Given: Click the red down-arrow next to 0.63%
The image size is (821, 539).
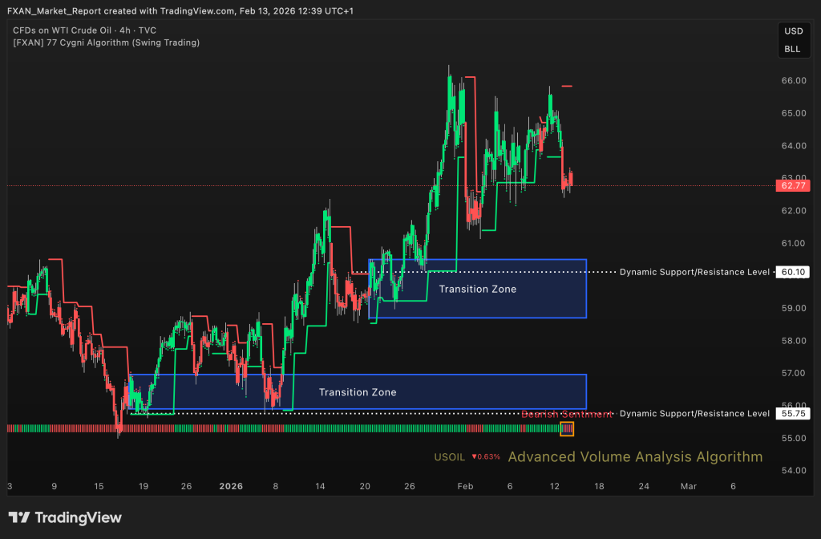Looking at the screenshot, I should [x=474, y=457].
